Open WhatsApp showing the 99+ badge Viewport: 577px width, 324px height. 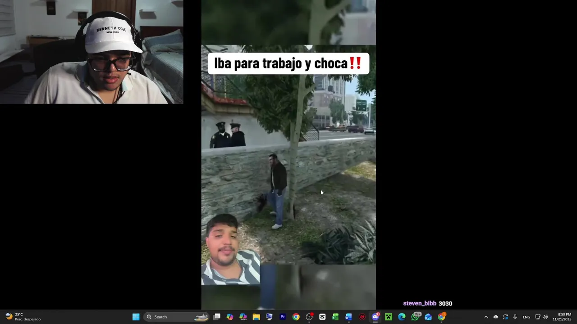tap(415, 317)
